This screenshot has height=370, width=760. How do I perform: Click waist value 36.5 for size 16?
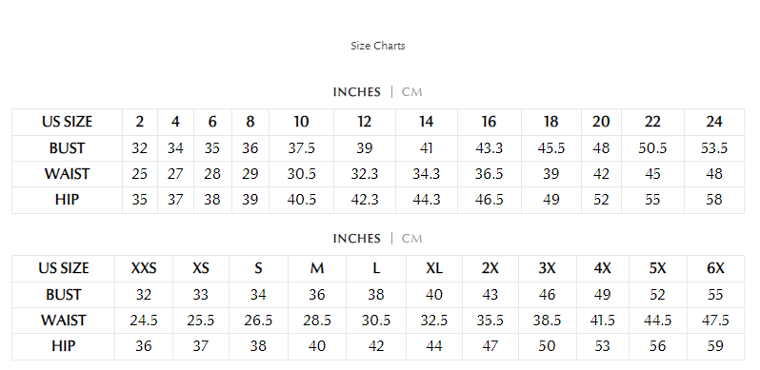(x=489, y=174)
